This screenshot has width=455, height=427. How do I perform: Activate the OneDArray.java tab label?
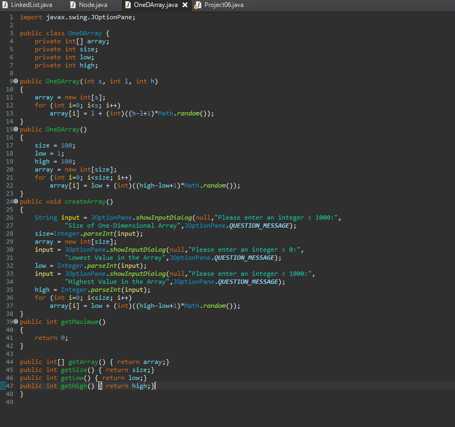click(156, 5)
